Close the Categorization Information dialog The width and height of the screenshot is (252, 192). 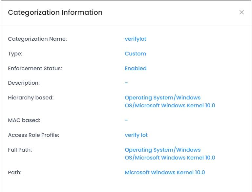241,12
